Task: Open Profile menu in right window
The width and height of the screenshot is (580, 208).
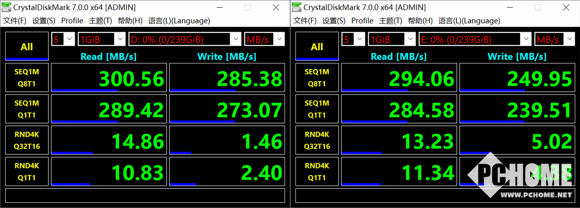Action: coord(362,21)
